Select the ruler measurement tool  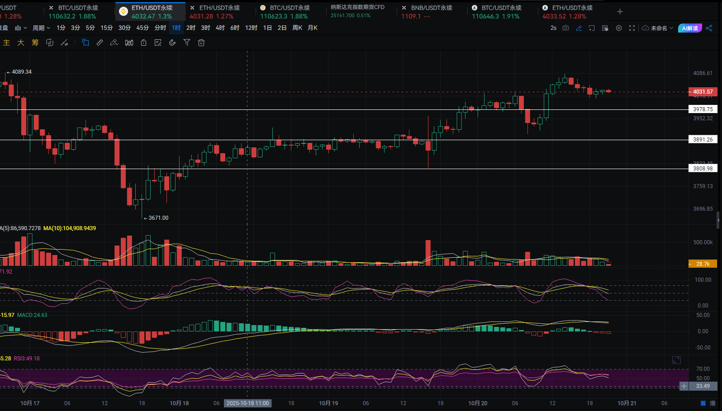pyautogui.click(x=100, y=43)
